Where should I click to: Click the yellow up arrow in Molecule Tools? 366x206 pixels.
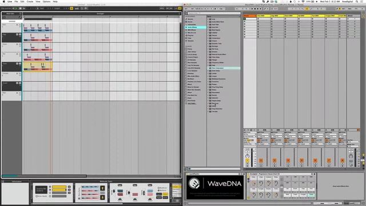click(x=102, y=188)
